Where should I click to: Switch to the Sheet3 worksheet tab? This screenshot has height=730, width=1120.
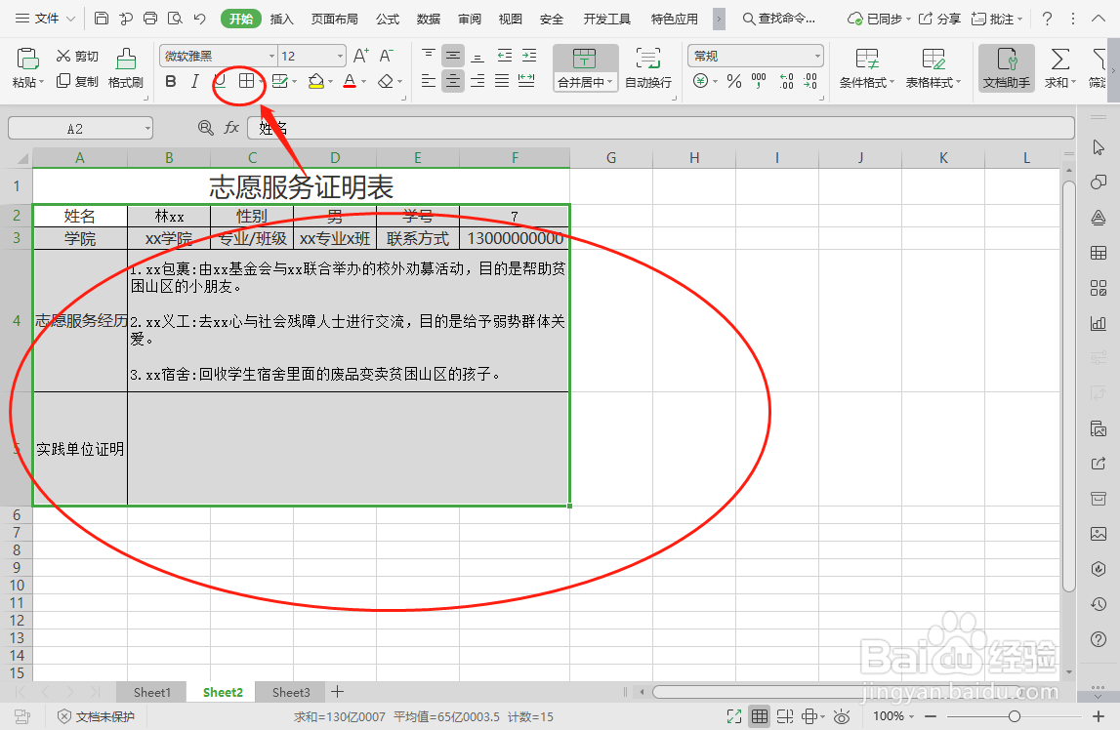290,692
